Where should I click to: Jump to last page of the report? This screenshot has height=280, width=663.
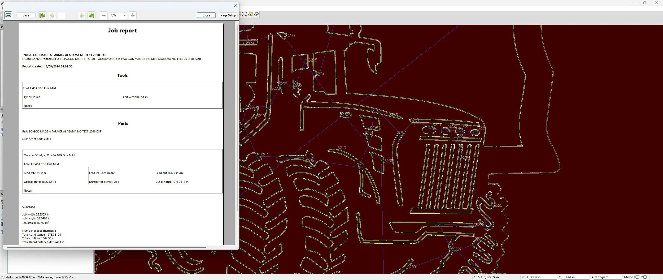91,15
